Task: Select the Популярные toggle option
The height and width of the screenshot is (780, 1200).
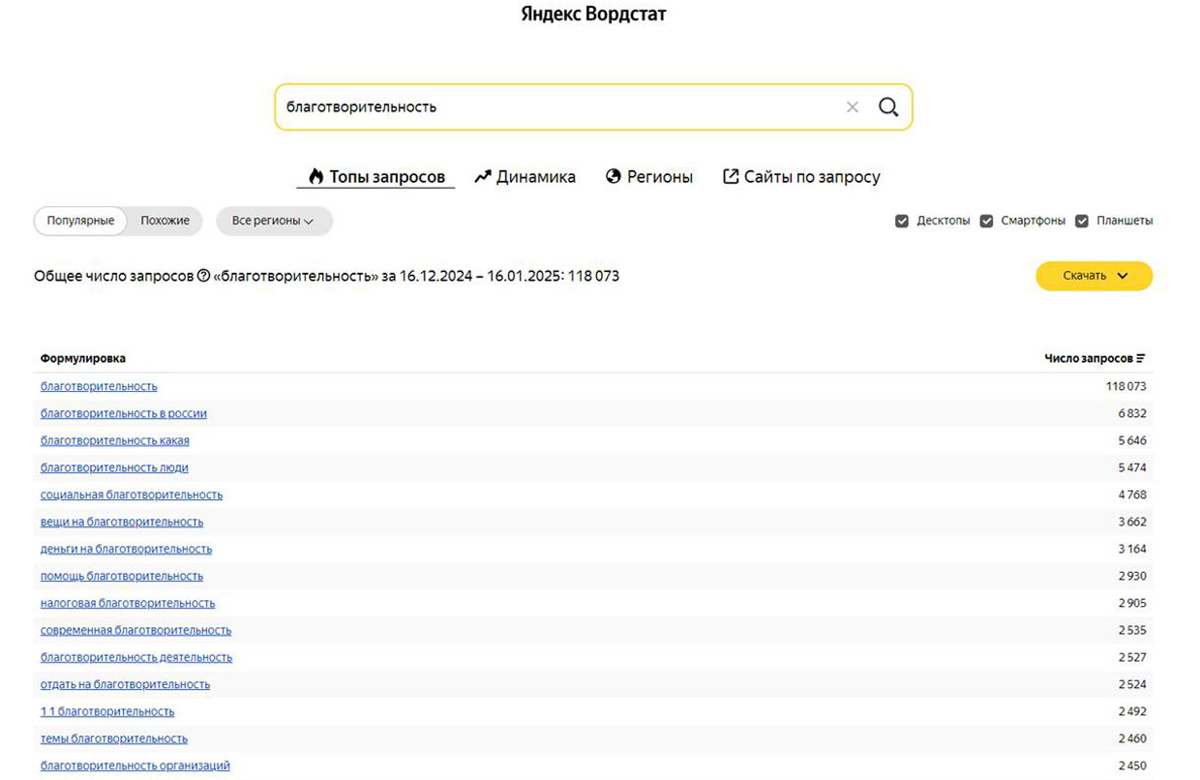Action: tap(80, 221)
